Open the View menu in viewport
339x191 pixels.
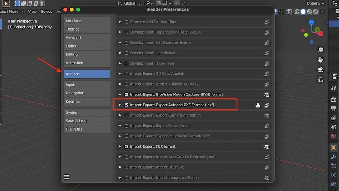[x=32, y=11]
